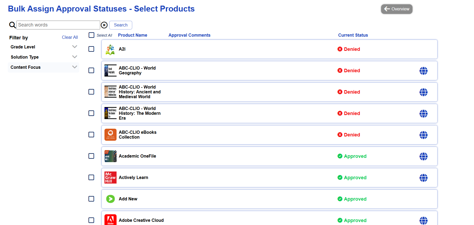Open globe icon for ABC-CLIO eBooks Collection
The width and height of the screenshot is (474, 225).
point(424,135)
